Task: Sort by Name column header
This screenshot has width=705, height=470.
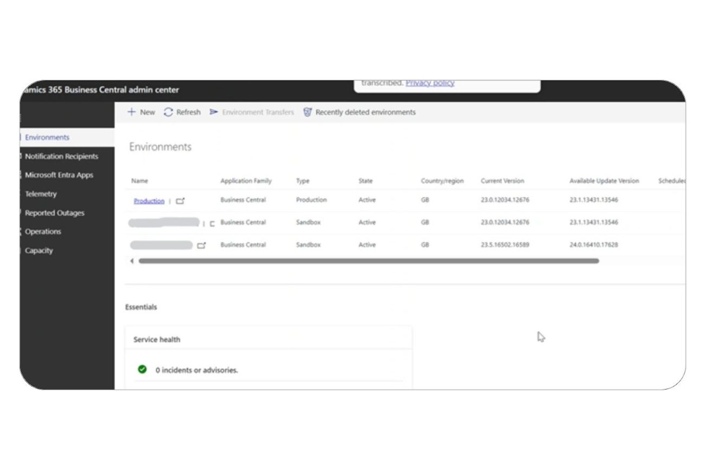Action: point(140,181)
